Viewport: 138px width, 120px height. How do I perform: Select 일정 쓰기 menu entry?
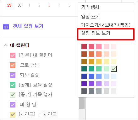tap(90, 17)
